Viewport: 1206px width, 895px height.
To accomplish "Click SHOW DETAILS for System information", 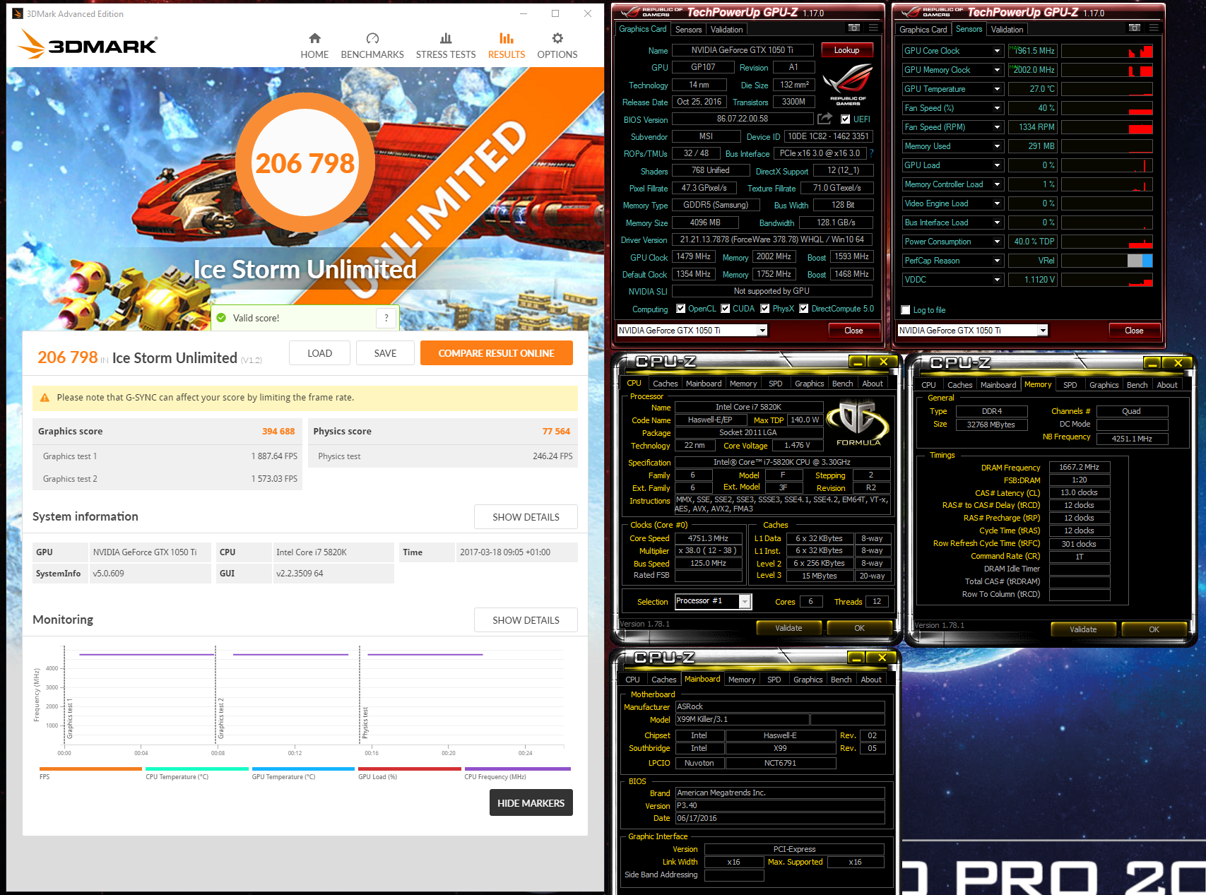I will pos(526,517).
